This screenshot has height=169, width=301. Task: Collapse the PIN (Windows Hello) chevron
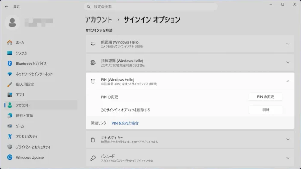[x=288, y=81]
